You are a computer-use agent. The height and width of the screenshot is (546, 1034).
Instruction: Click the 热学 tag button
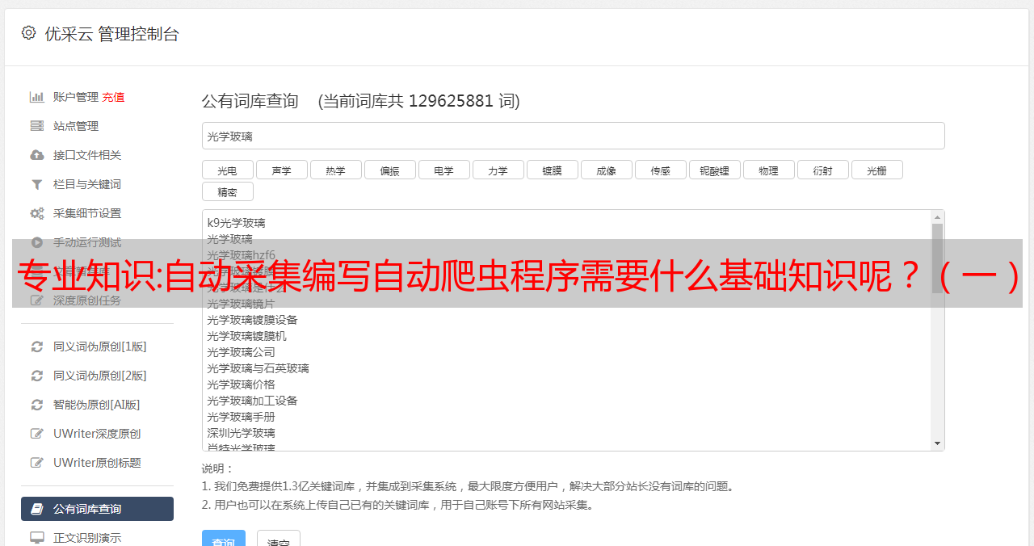click(335, 170)
